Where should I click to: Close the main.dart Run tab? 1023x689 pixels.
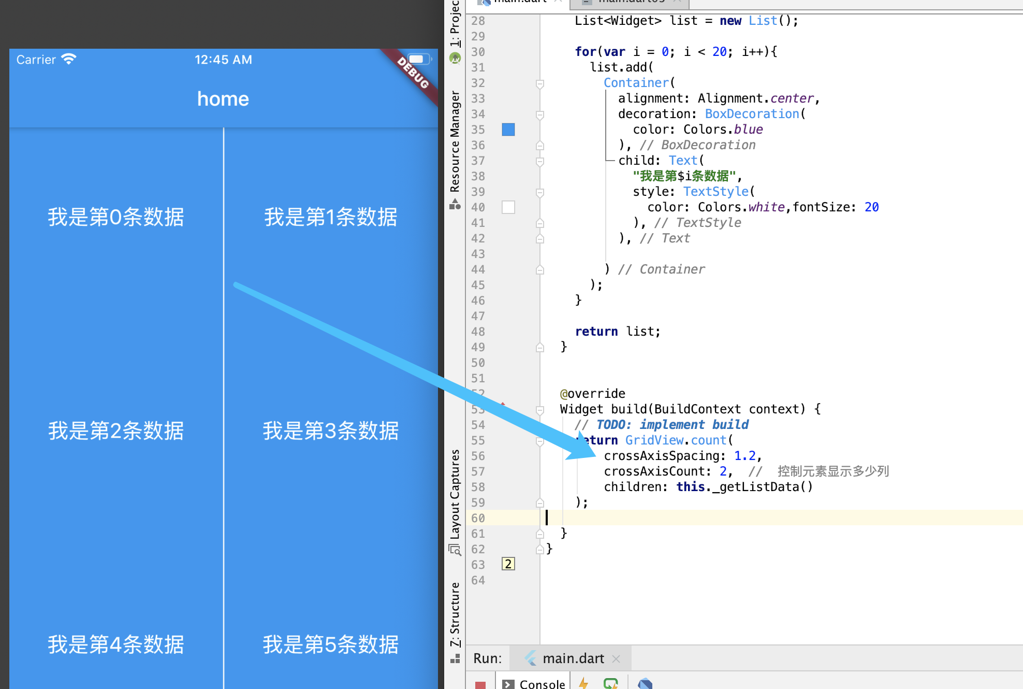coord(616,658)
